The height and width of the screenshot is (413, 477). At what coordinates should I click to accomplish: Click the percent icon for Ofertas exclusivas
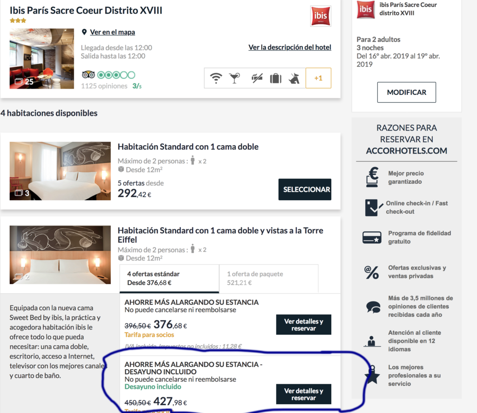(372, 272)
